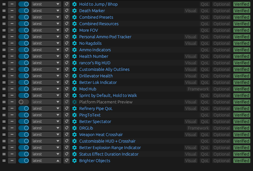Open version dropdown for Drillevator Health
The height and width of the screenshot is (171, 253).
(x=46, y=76)
